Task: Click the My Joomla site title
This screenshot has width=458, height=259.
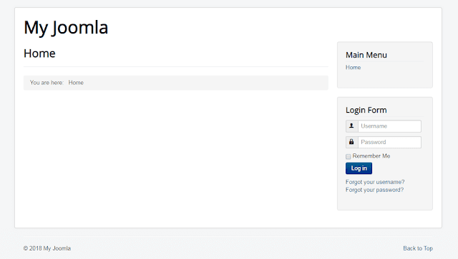Action: click(66, 28)
